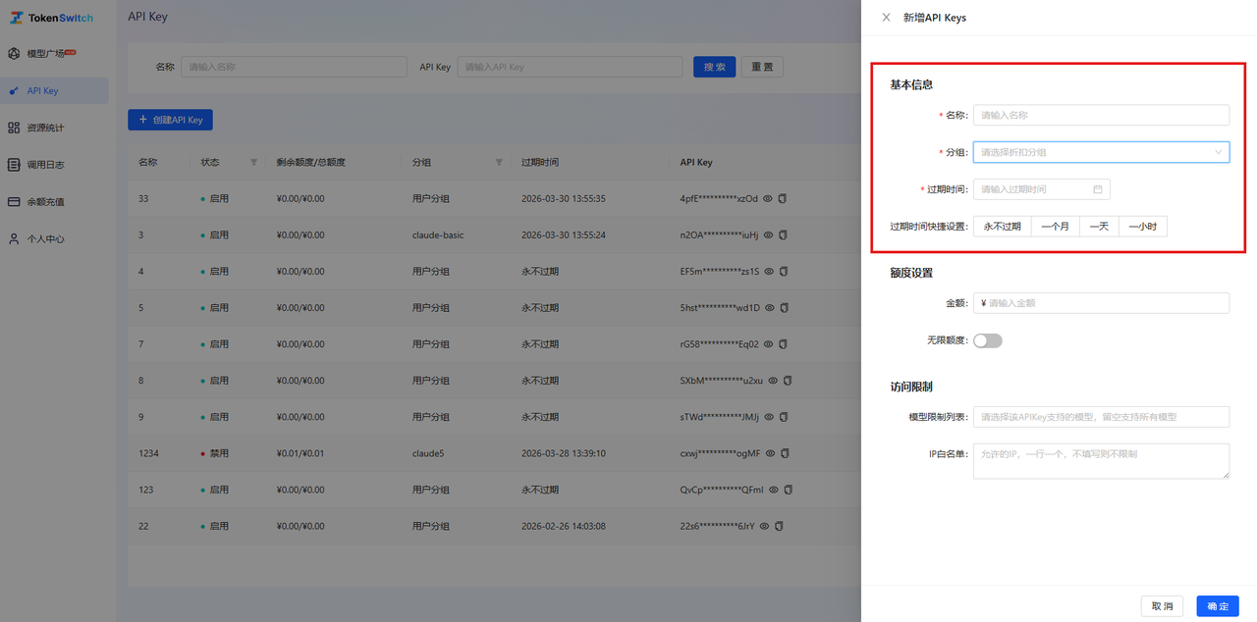This screenshot has width=1257, height=622.
Task: Open 调用日志 from the sidebar
Action: [55, 165]
